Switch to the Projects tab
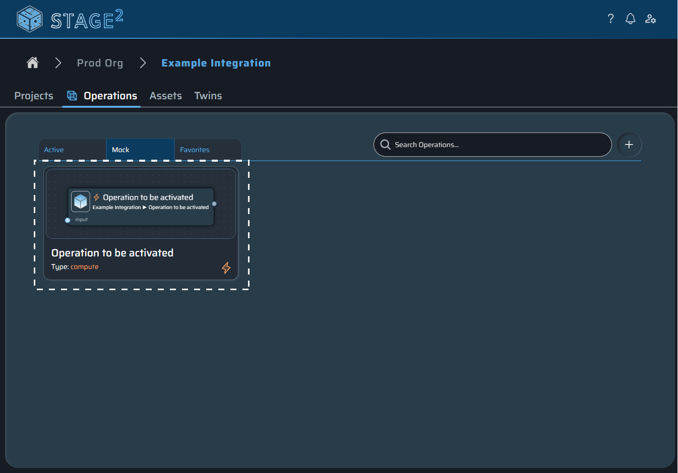The height and width of the screenshot is (473, 678). click(34, 96)
